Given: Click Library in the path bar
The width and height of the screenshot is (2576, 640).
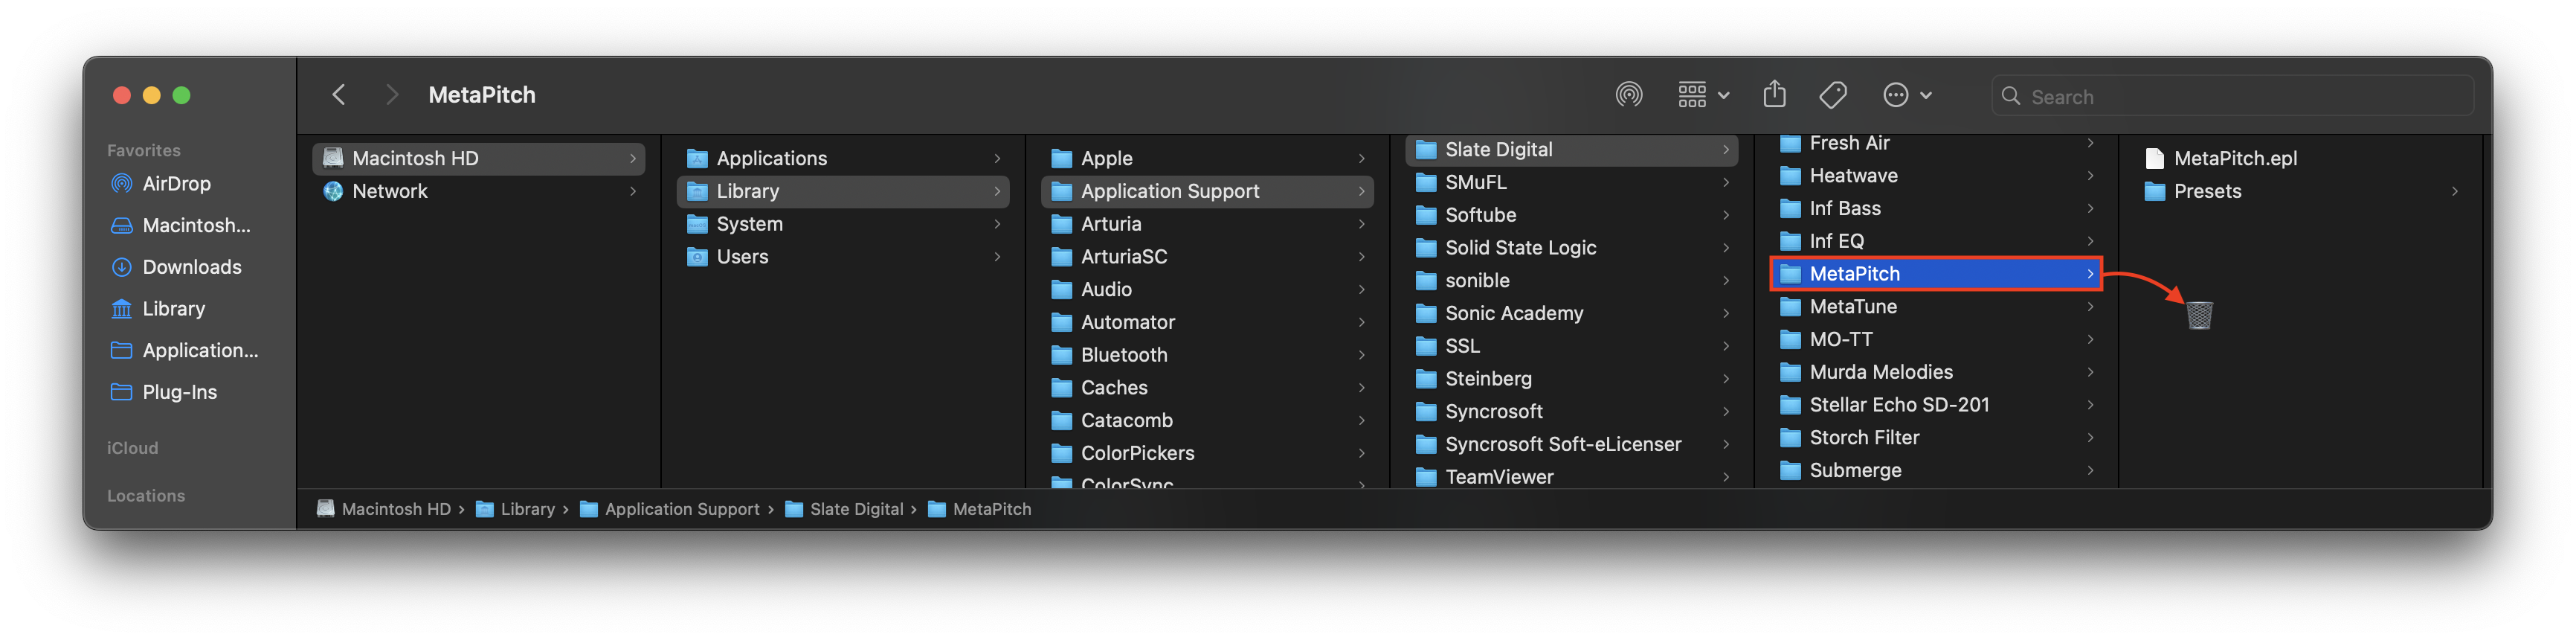Looking at the screenshot, I should (x=515, y=509).
